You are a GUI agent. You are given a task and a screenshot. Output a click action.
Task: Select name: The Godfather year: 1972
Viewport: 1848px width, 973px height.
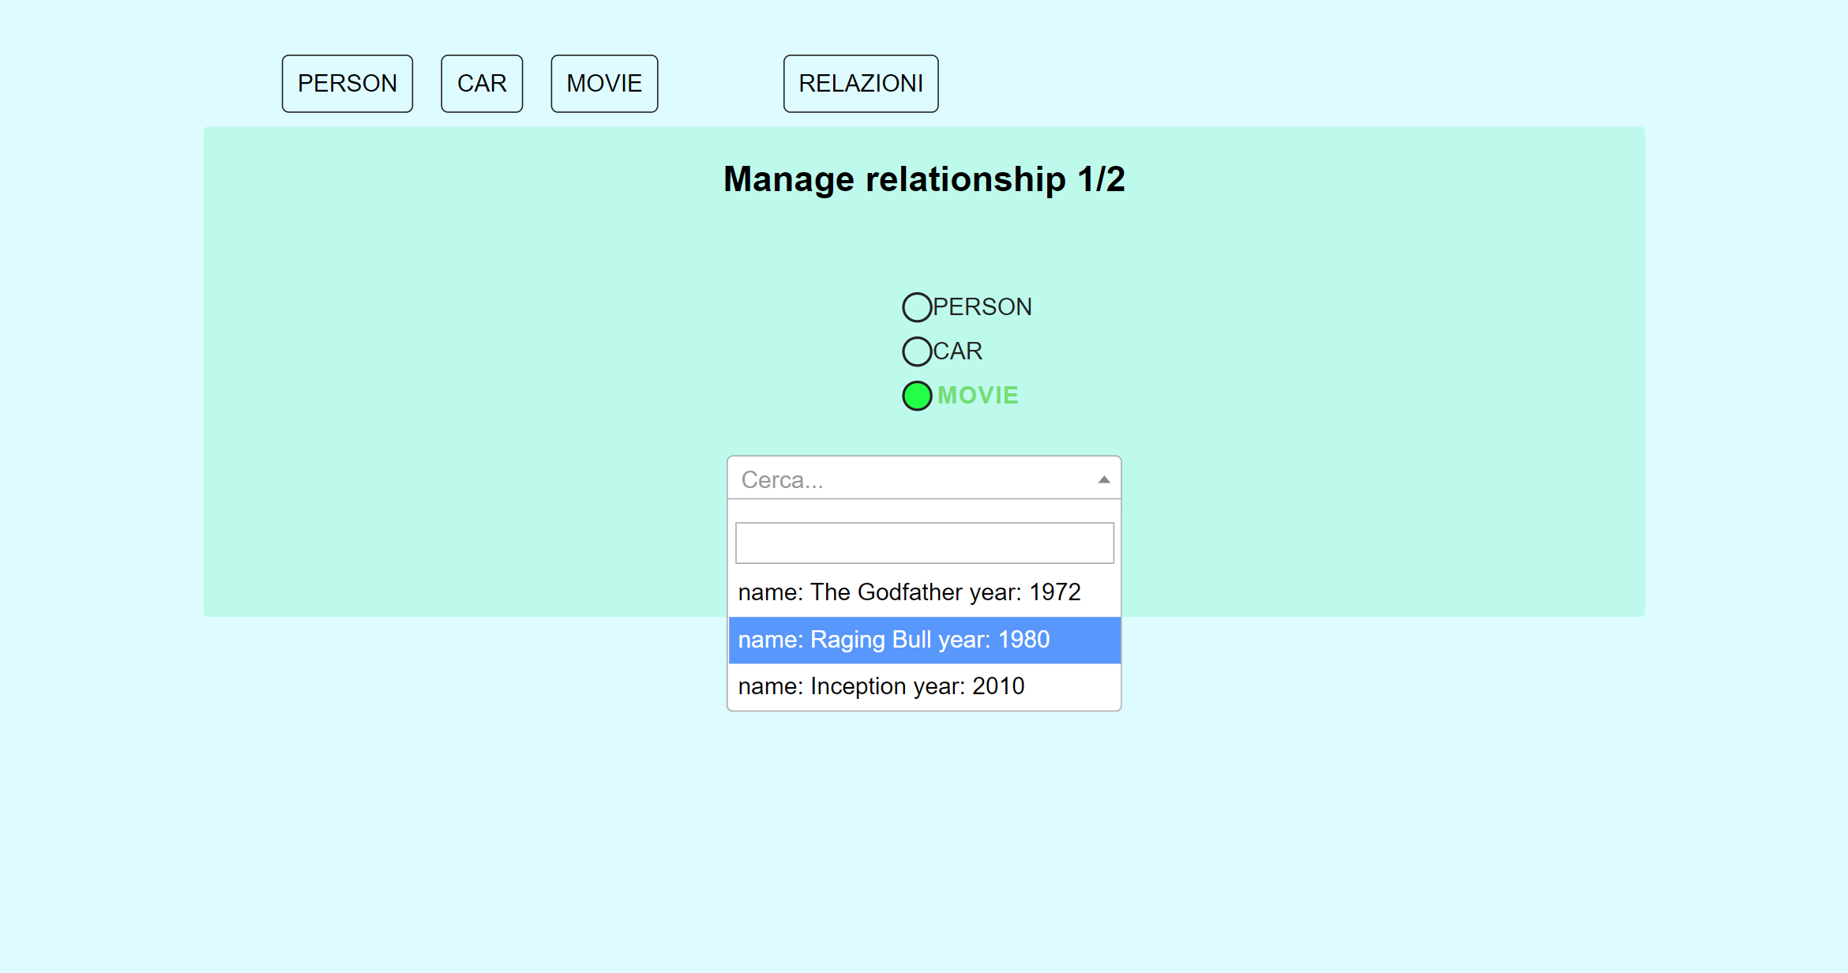tap(924, 591)
